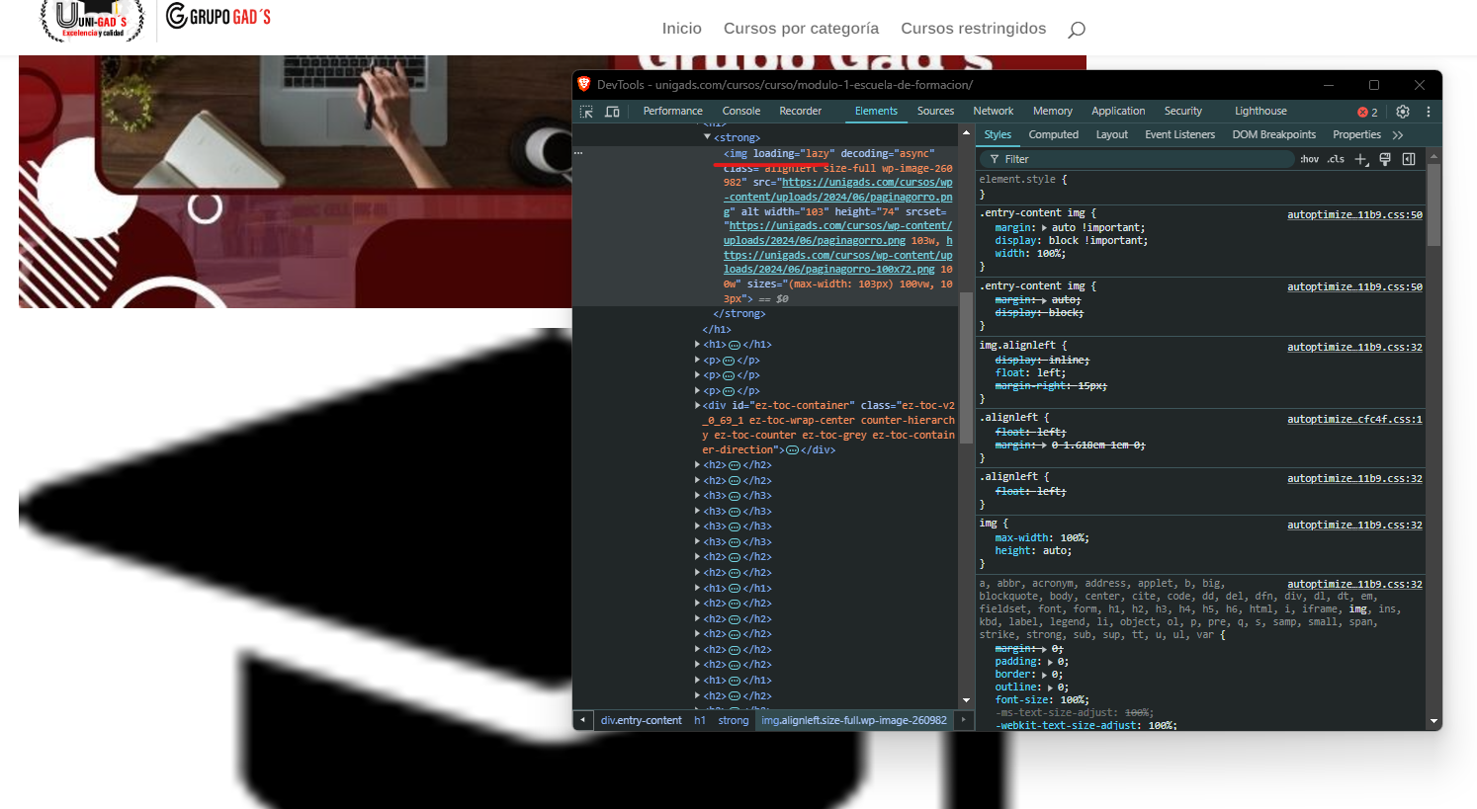Open the Network tab
Viewport: 1477px width, 809px height.
(993, 112)
